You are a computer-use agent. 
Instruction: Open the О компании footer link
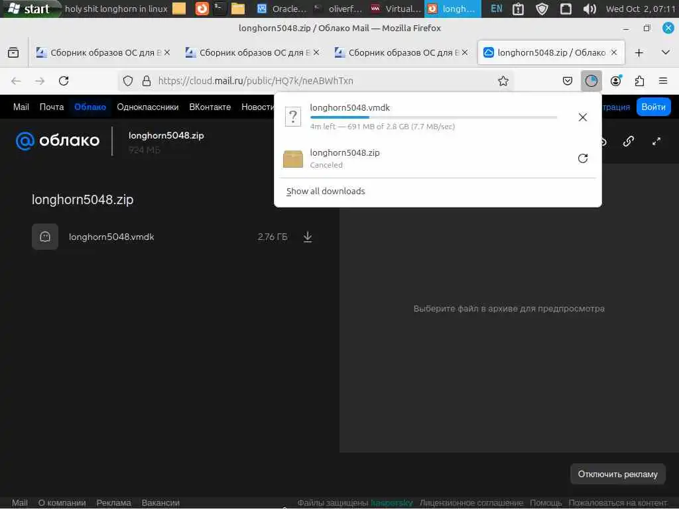[62, 502]
